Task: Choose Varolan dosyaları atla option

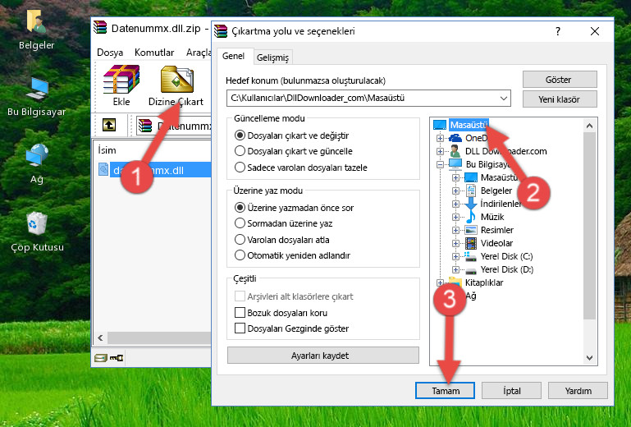Action: (x=240, y=240)
